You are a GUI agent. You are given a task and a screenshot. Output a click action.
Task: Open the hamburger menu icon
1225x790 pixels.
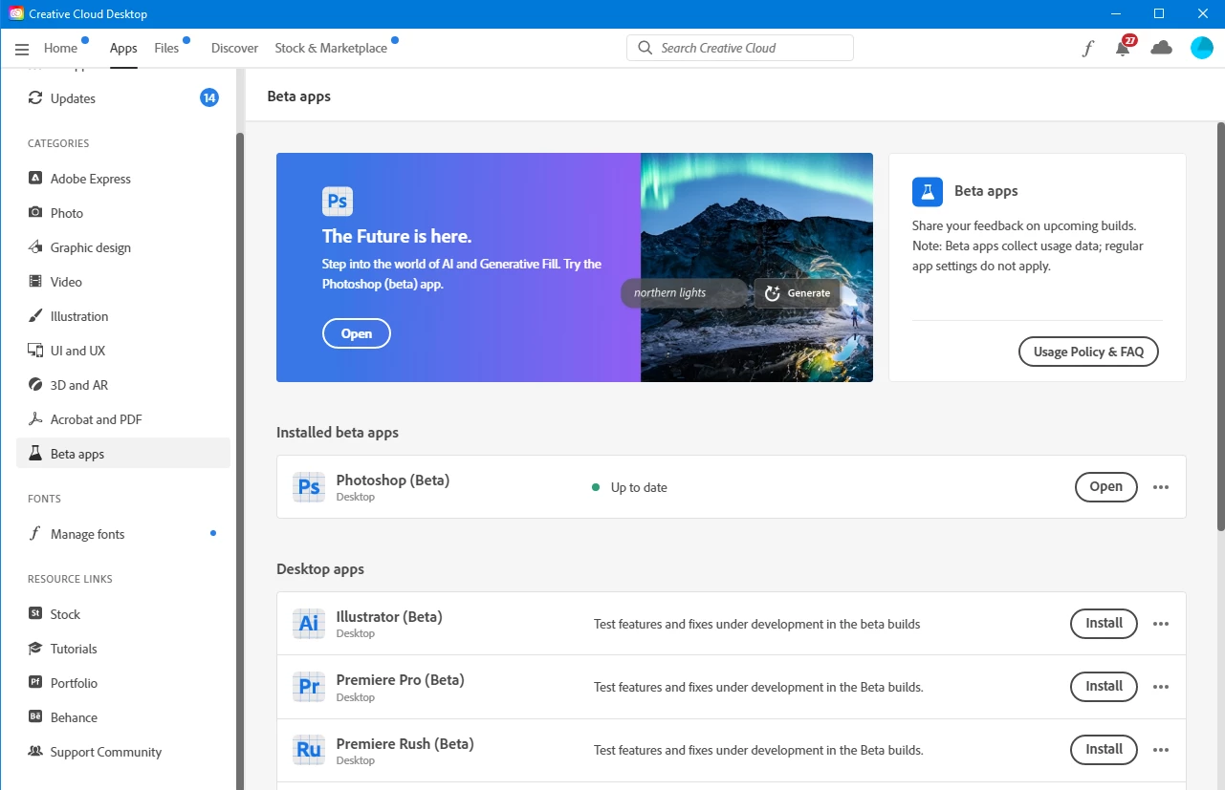coord(22,49)
